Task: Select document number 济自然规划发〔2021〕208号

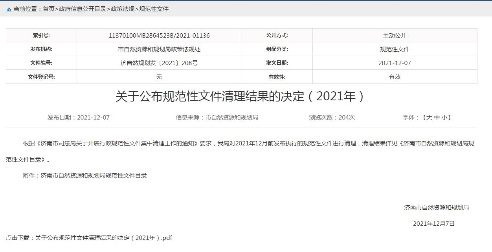Action: pyautogui.click(x=159, y=63)
